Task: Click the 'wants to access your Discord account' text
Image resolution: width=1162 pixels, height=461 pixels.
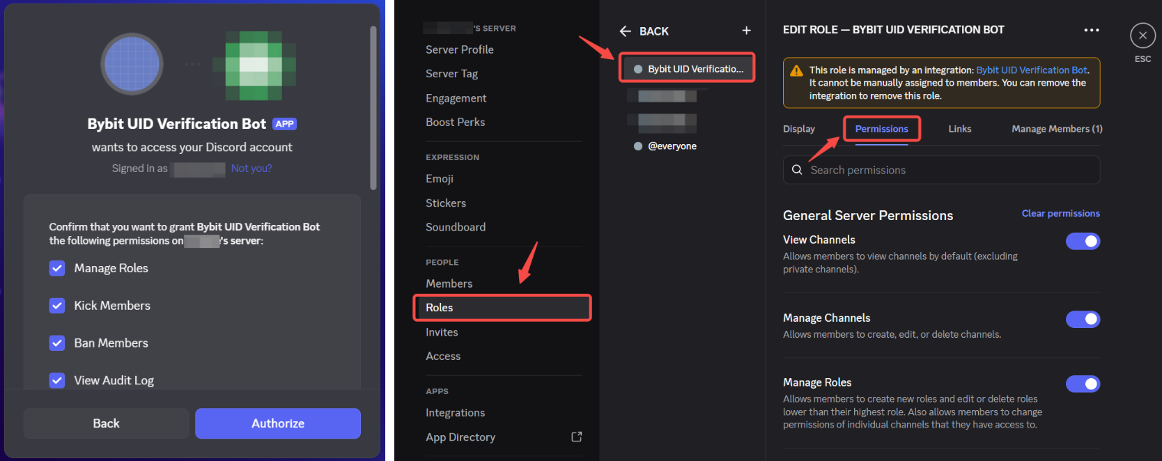Action: (192, 148)
